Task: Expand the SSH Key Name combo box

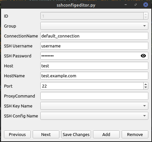Action: [x=94, y=106]
